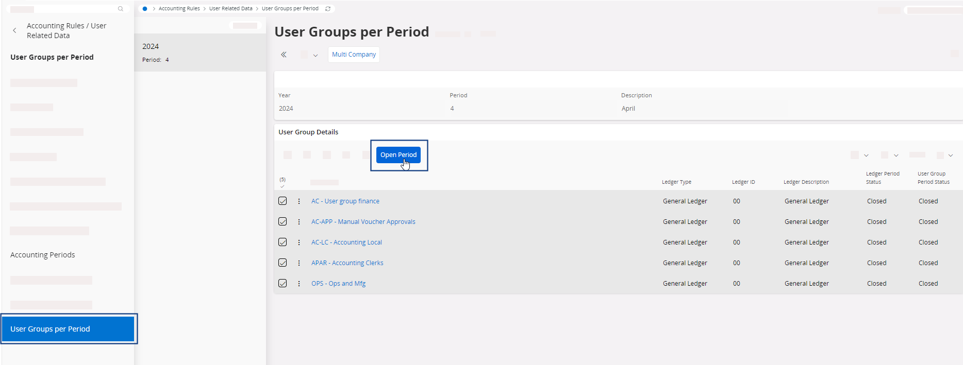Toggle checkbox for APAR - Accounting Clerks row
963x365 pixels.
coord(283,263)
